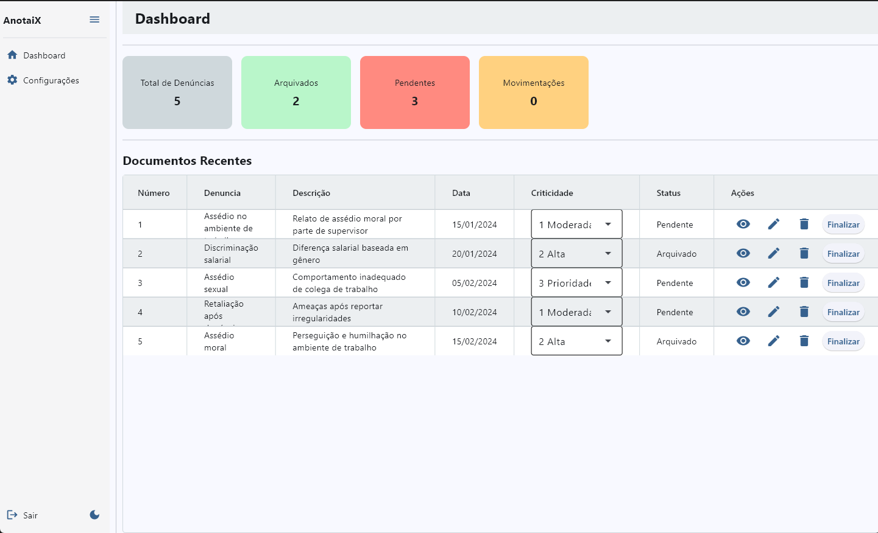
Task: Click the date 05/02/2024
Action: (x=475, y=283)
